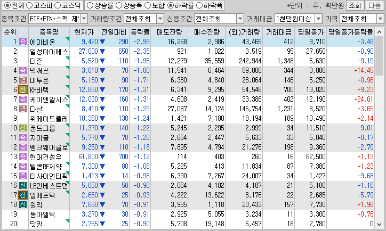Select the 하락폭 radio button
386x231 pixels.
coord(199,5)
